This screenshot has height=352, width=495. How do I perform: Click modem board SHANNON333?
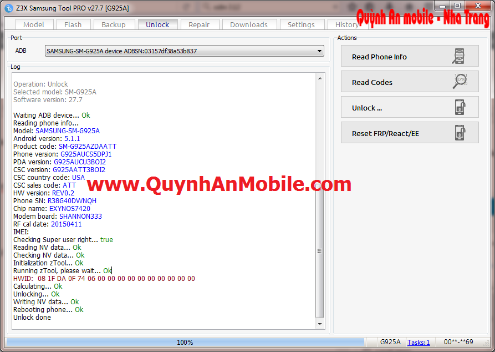(x=80, y=217)
